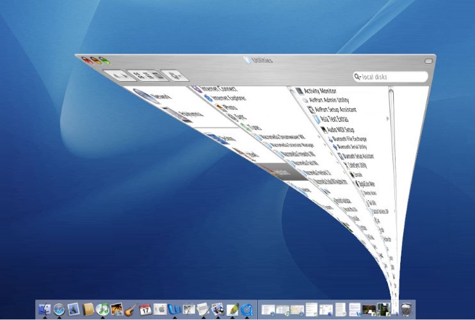Expand the Asia Text Extras folder arrow
Viewport: 475px width, 320px height.
(388, 120)
